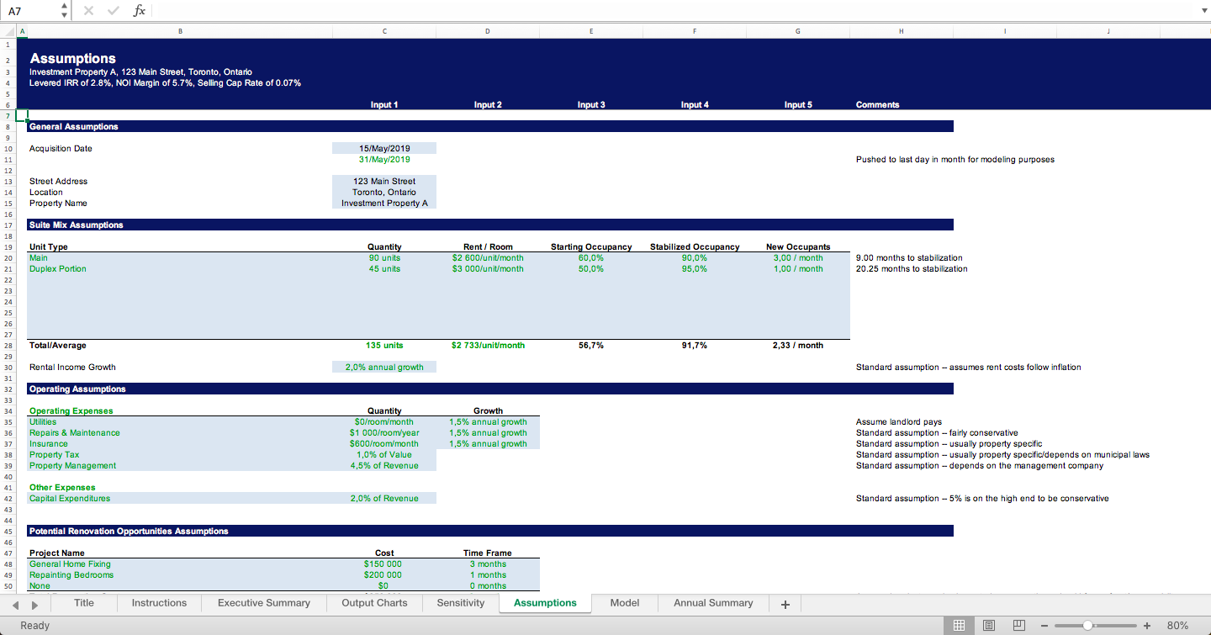Image resolution: width=1211 pixels, height=635 pixels.
Task: Click the checkmark confirm-entry icon
Action: 113,10
